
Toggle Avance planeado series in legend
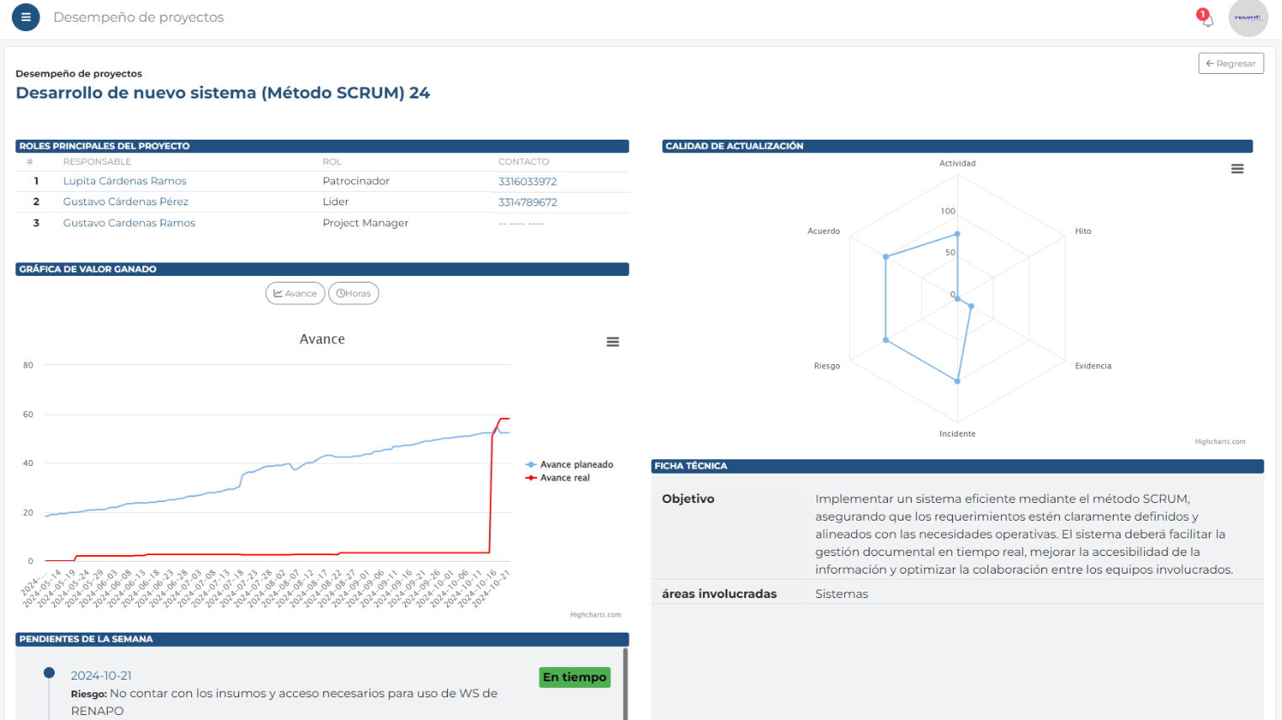[x=576, y=464]
